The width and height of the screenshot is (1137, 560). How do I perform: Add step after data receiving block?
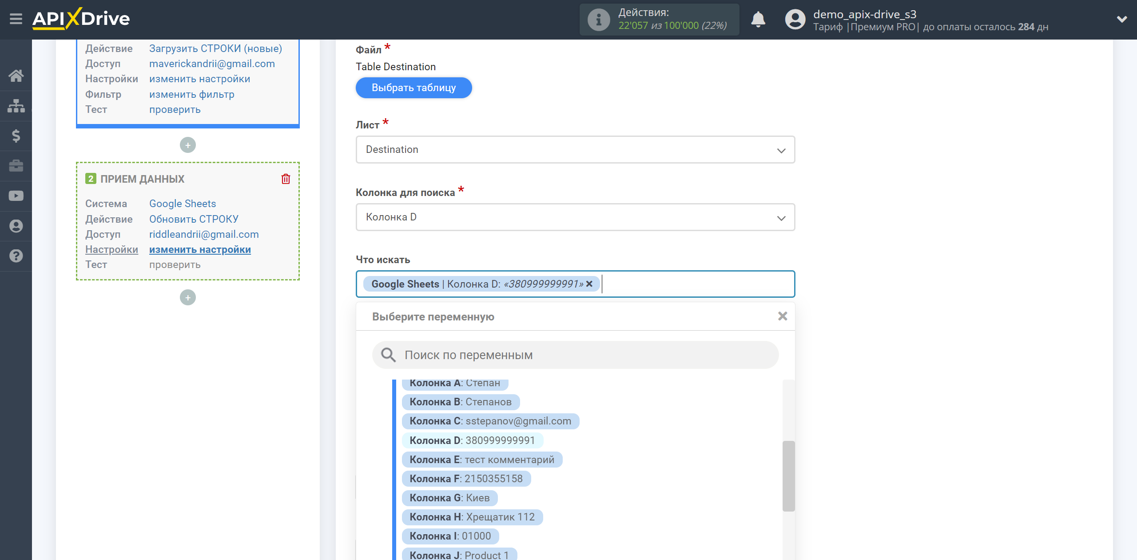pos(188,297)
